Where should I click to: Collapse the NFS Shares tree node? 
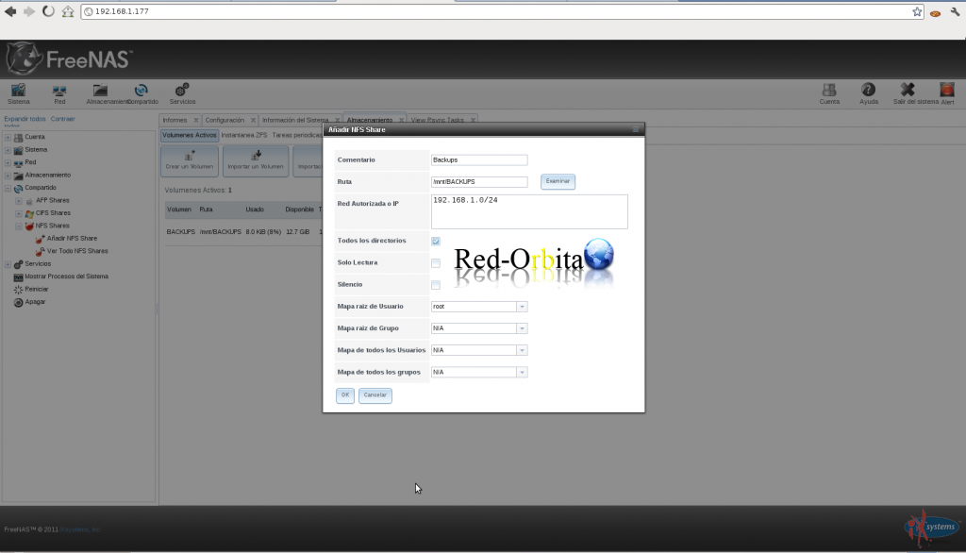[x=19, y=226]
